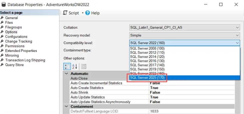Click the database icon in title bar
This screenshot has width=244, height=114.
[x=4, y=5]
